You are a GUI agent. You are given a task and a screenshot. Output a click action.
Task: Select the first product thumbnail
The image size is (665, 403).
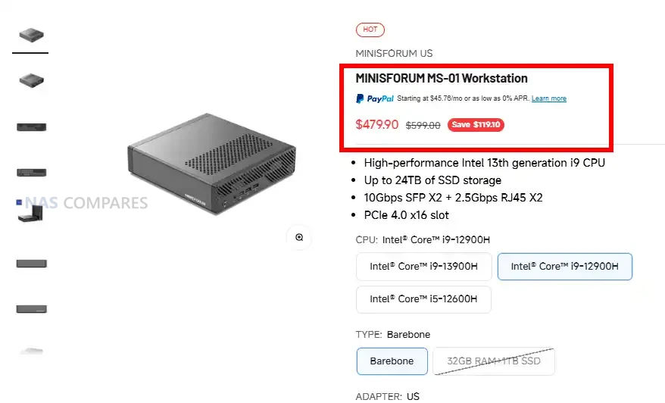click(31, 35)
